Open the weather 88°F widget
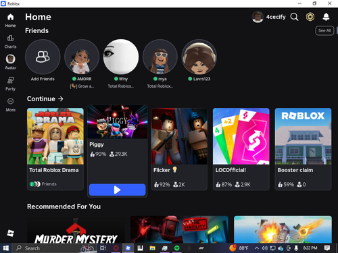The width and height of the screenshot is (338, 253). click(239, 248)
